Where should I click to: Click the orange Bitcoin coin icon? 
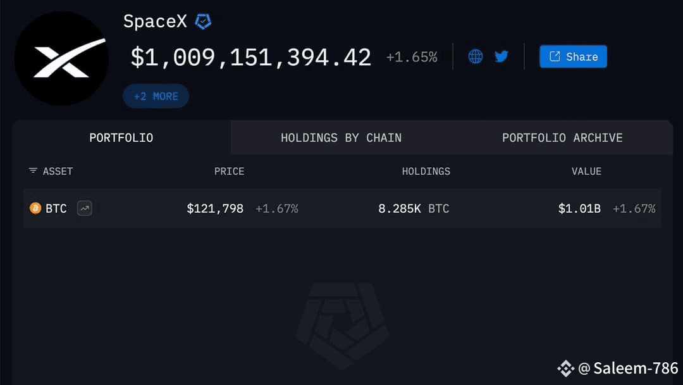tap(35, 208)
